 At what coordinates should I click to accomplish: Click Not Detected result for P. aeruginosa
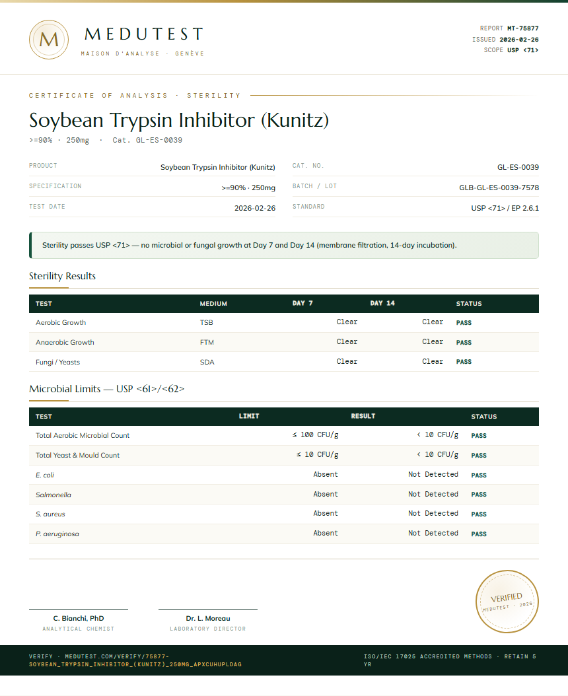pos(433,533)
